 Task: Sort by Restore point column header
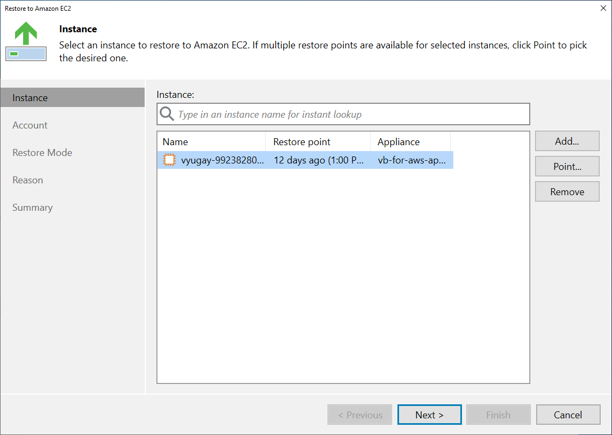pos(318,141)
